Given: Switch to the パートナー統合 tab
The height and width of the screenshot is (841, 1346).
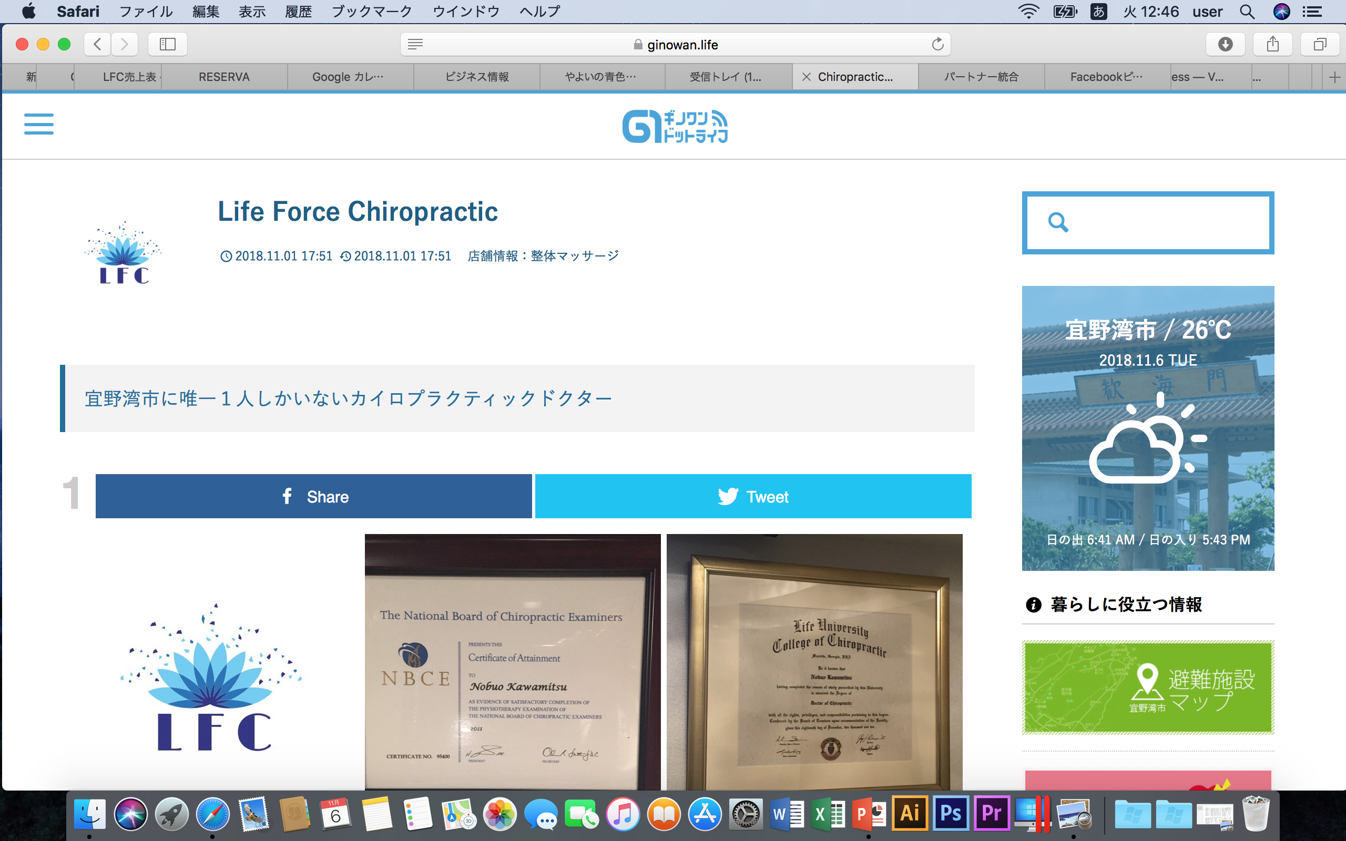Looking at the screenshot, I should click(981, 77).
